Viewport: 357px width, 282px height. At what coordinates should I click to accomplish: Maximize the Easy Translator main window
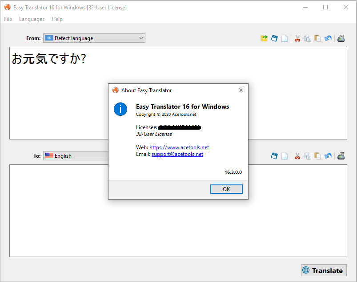click(325, 7)
